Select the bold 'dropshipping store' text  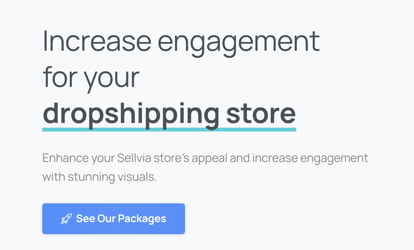tap(169, 114)
